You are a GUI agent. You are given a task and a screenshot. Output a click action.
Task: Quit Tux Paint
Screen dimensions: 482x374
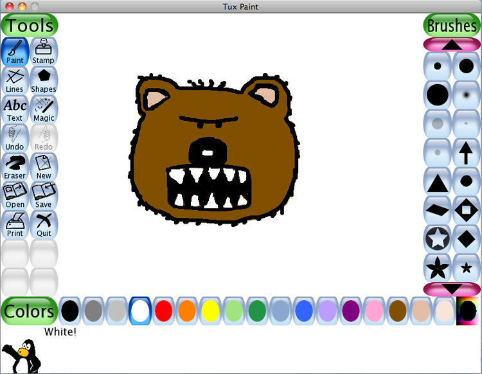[x=44, y=225]
